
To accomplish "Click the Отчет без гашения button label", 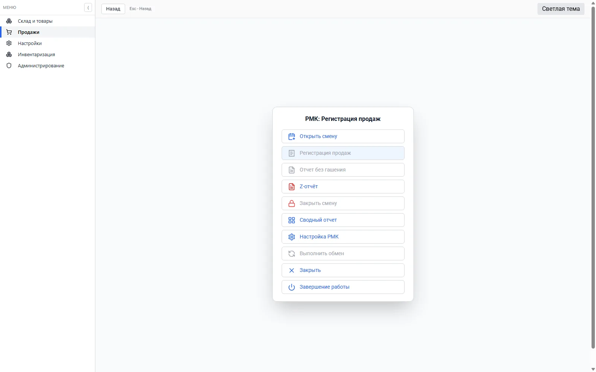I will pos(323,170).
